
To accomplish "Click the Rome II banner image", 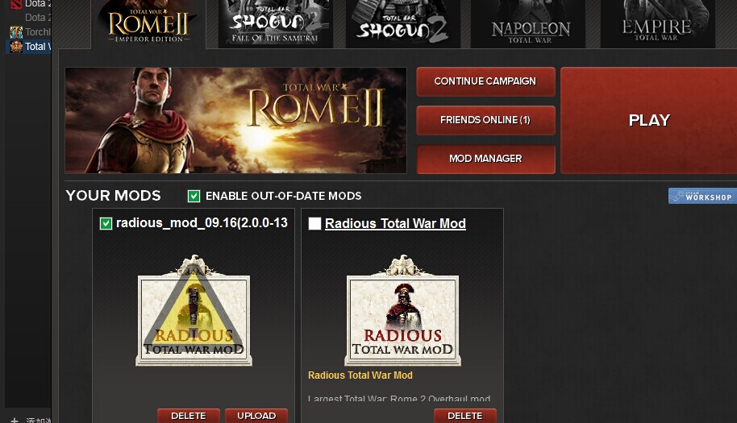I will (235, 121).
